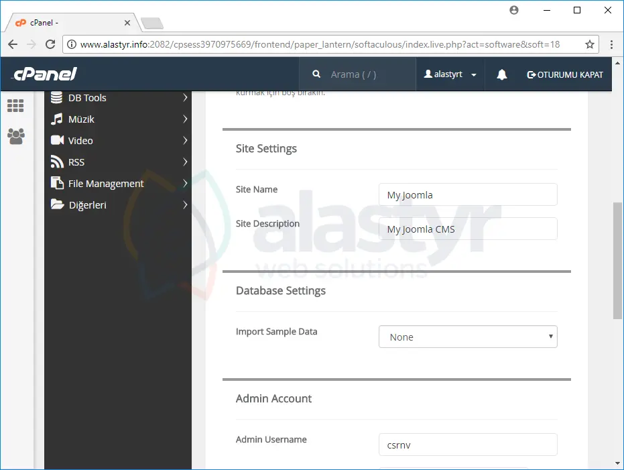624x470 pixels.
Task: Select the cPanel browser tab
Action: tap(72, 23)
